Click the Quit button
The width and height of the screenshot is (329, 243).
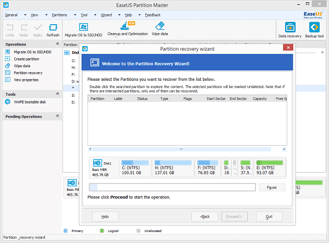coord(269,217)
